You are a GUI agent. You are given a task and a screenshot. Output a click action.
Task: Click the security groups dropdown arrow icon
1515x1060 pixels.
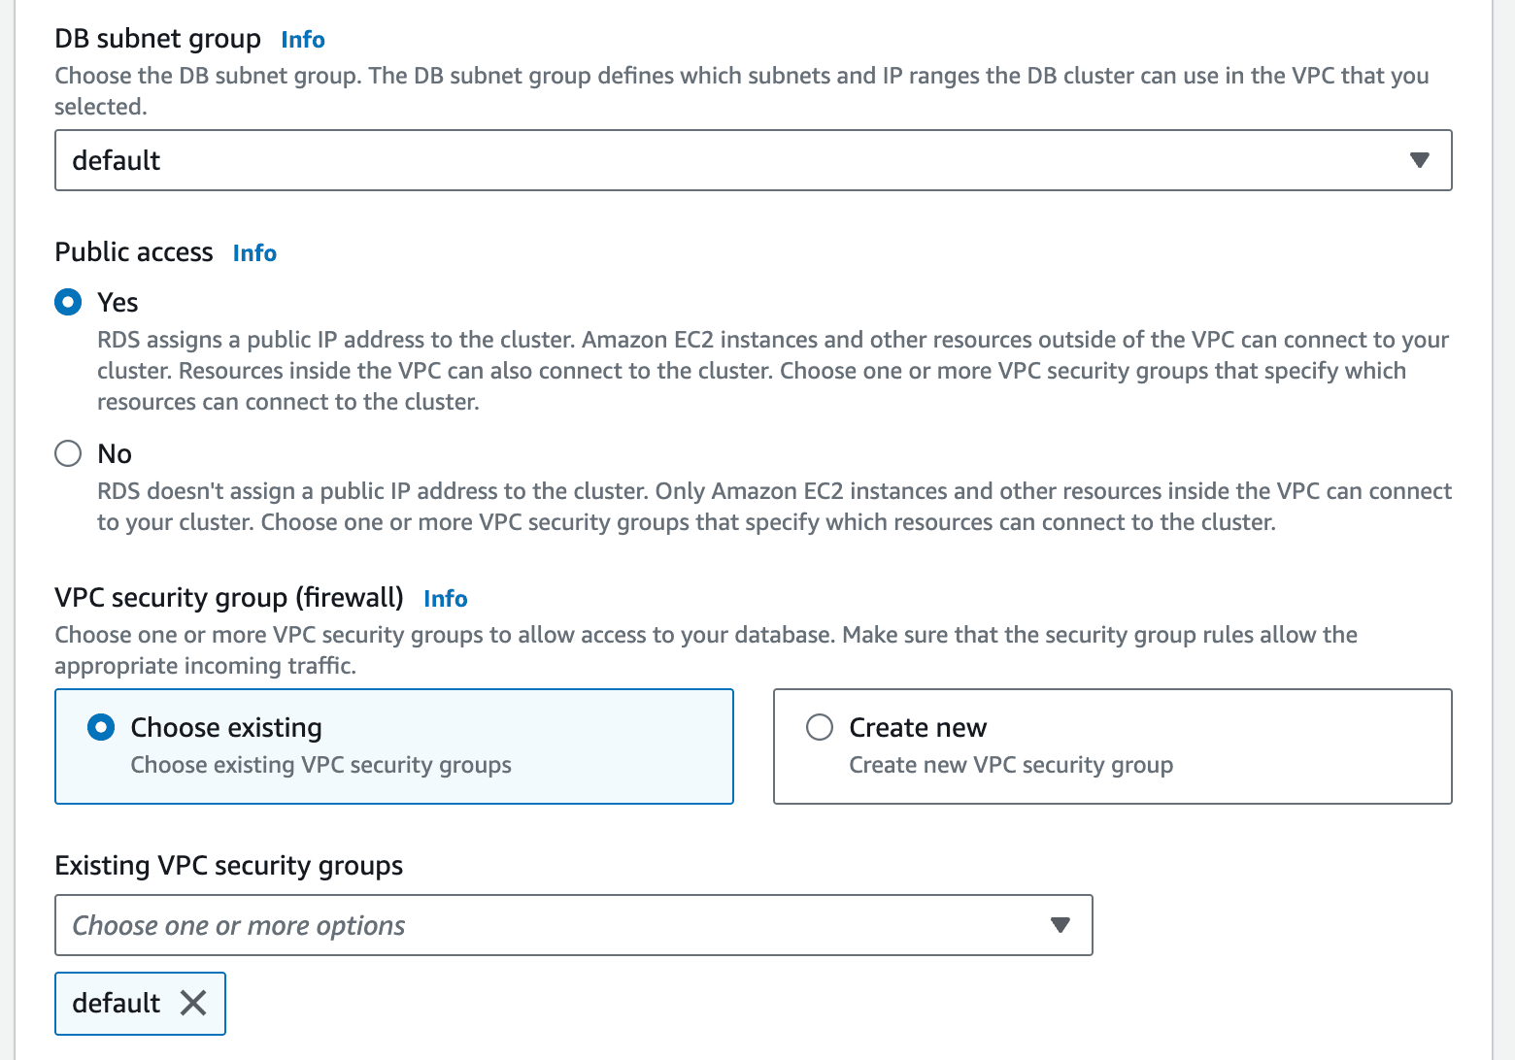(x=1060, y=925)
